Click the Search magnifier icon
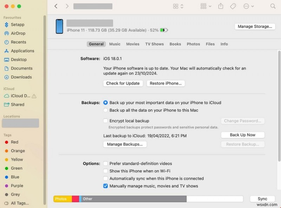The image size is (281, 208). pos(273,6)
